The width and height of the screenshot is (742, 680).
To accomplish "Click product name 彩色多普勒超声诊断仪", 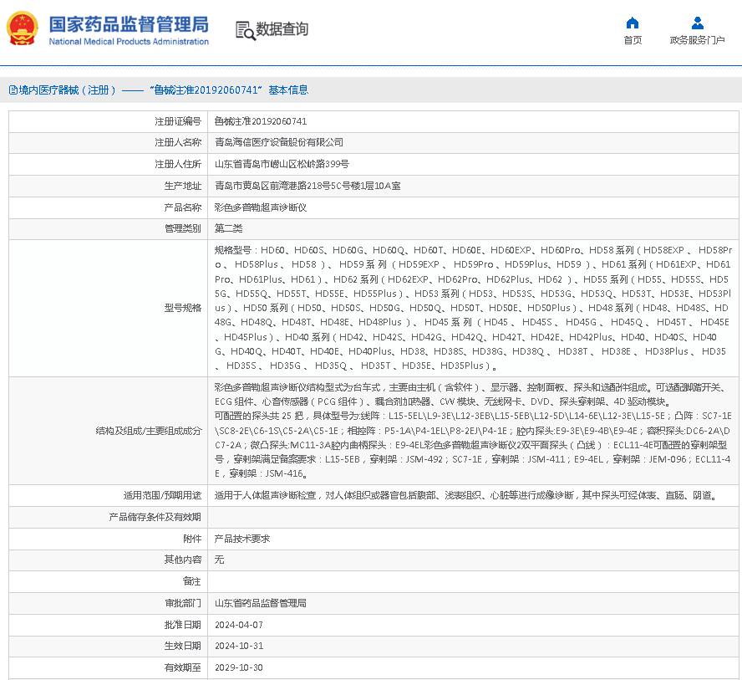I will click(261, 207).
